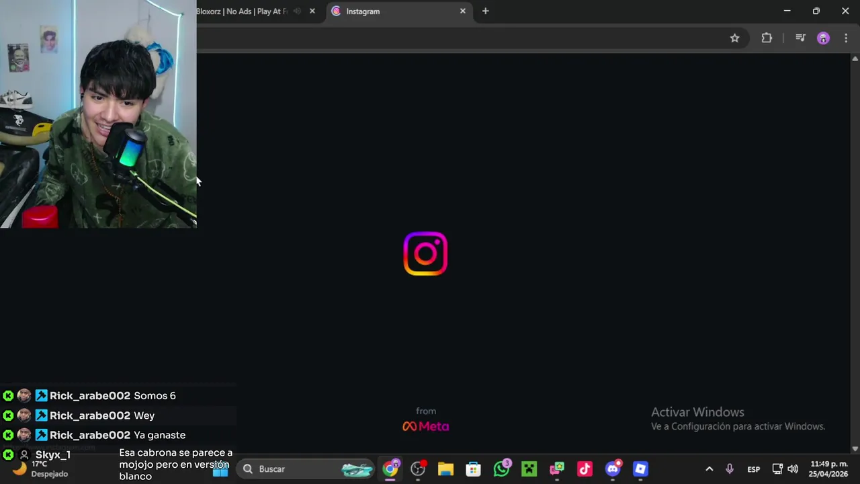860x484 pixels.
Task: Mute the Bloxorz tab audio icon
Action: [x=297, y=11]
